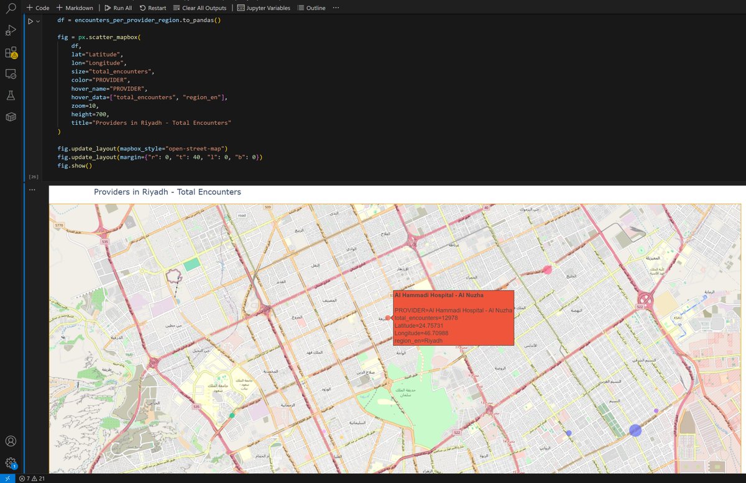The image size is (746, 483).
Task: Click the cell execution count [26]
Action: [x=34, y=177]
